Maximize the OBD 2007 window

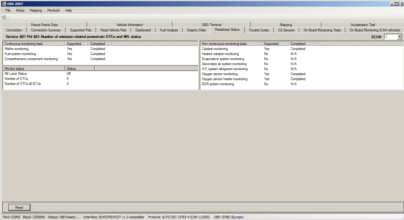coord(395,3)
